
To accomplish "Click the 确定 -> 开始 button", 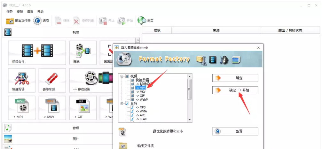I will pos(235,90).
